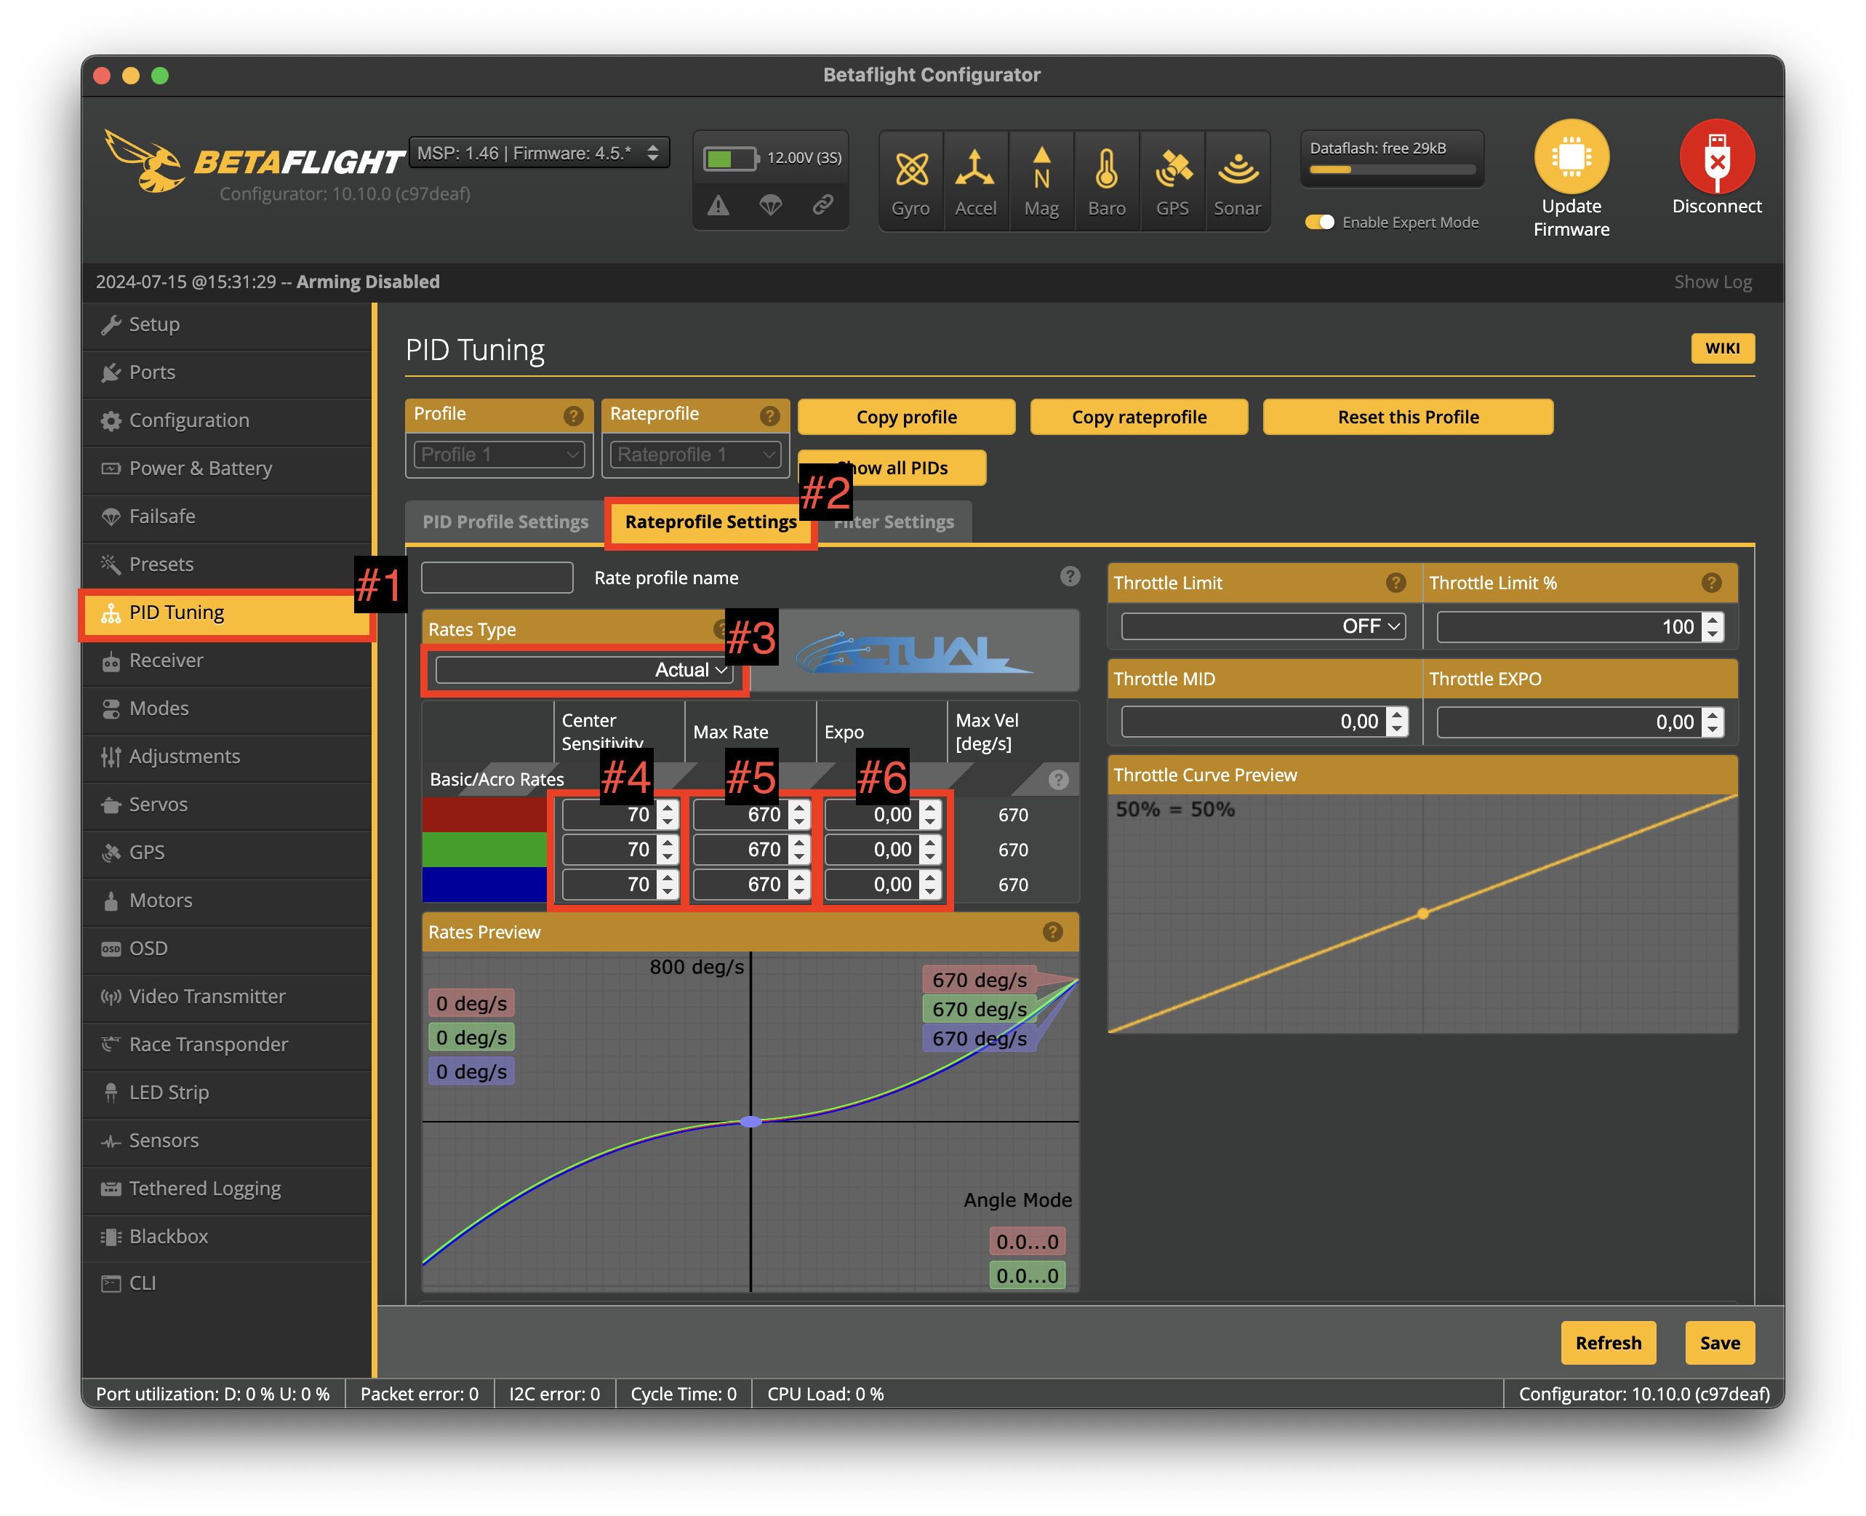
Task: Click the Dataflash free space bar
Action: point(1392,169)
